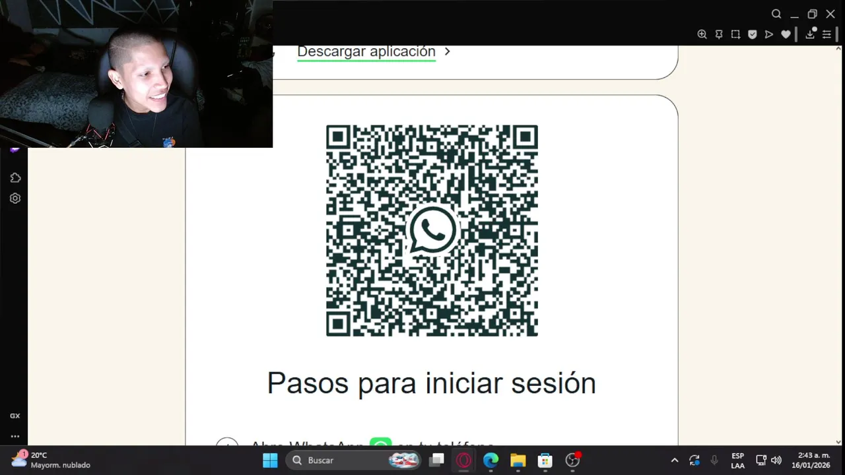Open the weather widget showing 20°C

[x=50, y=460]
